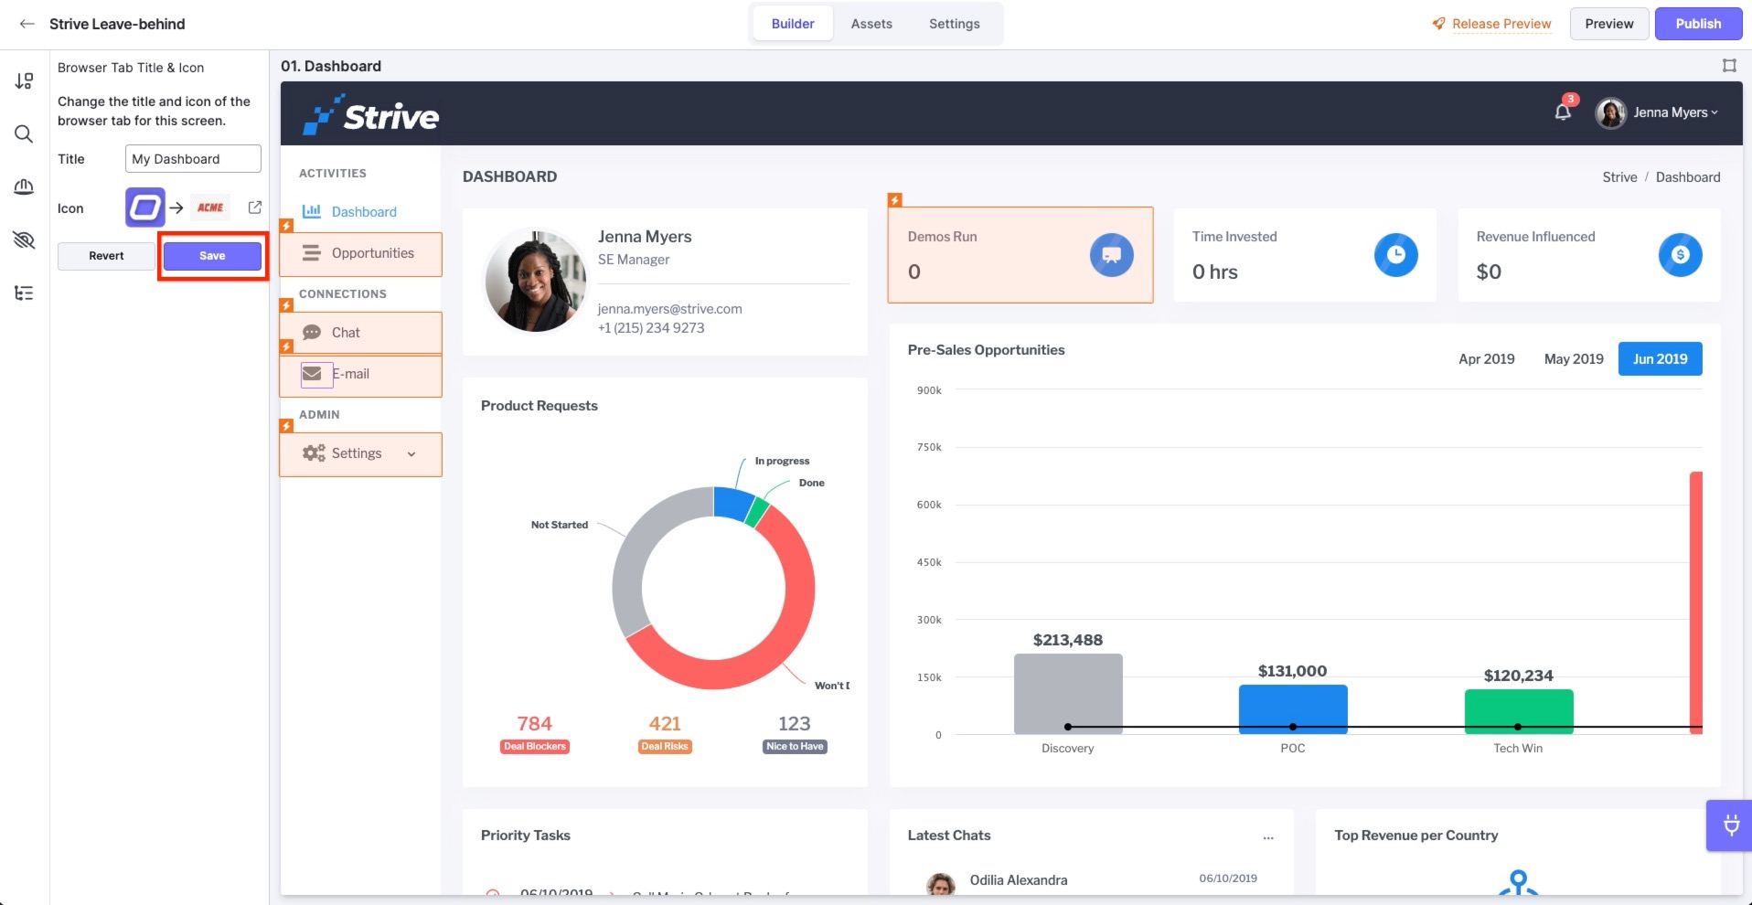Expand the Settings menu chevron
1752x905 pixels.
411,454
